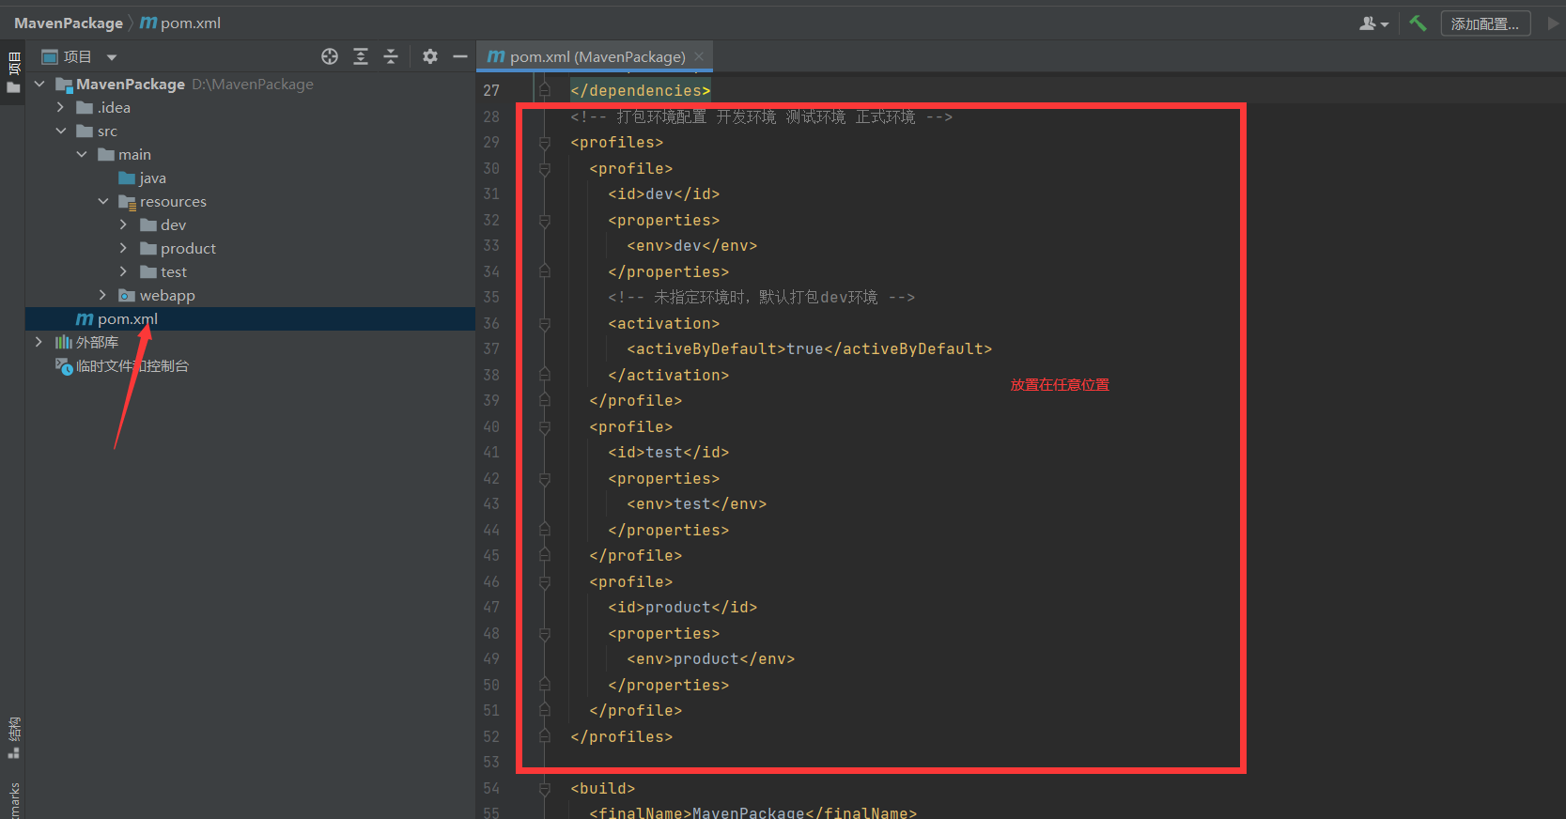Expand the .idea folder
The image size is (1566, 819).
[61, 107]
